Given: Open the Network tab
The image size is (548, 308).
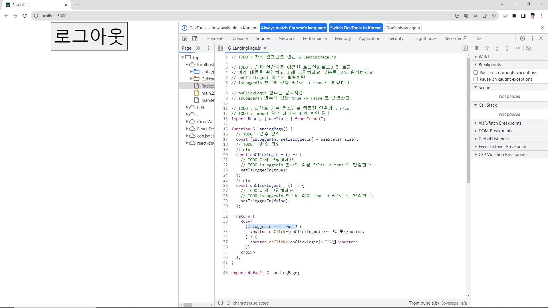Looking at the screenshot, I should tap(287, 38).
